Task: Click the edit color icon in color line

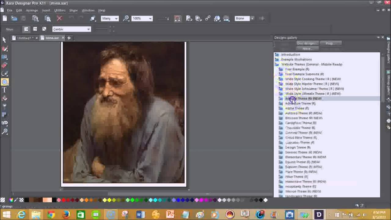Action: click(11, 200)
